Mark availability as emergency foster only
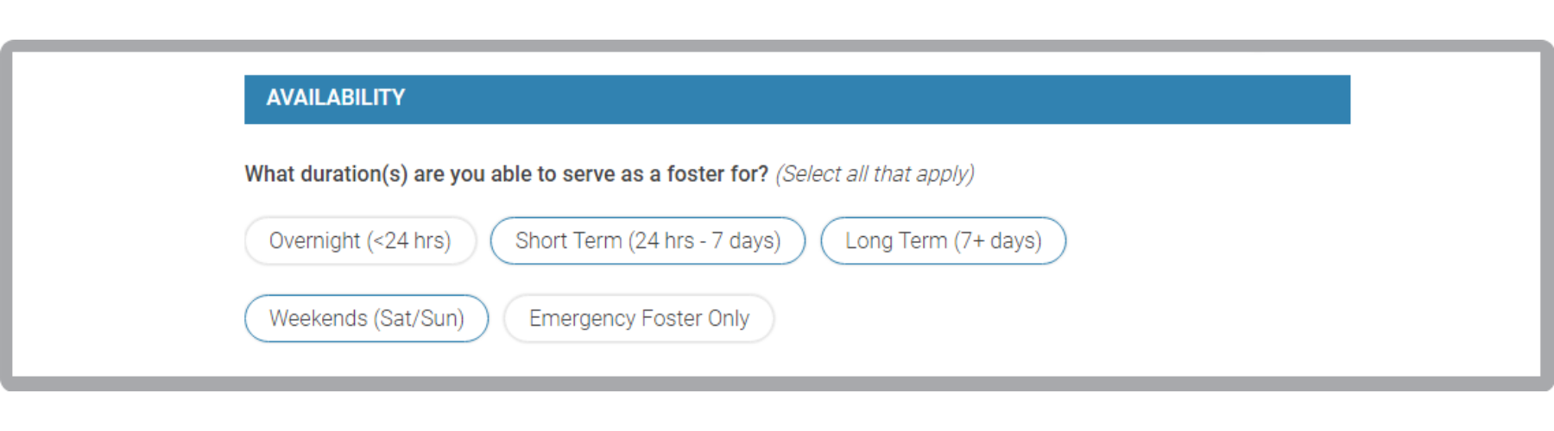 pos(639,318)
